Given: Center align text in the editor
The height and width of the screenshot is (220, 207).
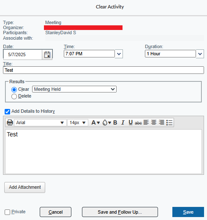Looking at the screenshot, I should click(154, 122).
